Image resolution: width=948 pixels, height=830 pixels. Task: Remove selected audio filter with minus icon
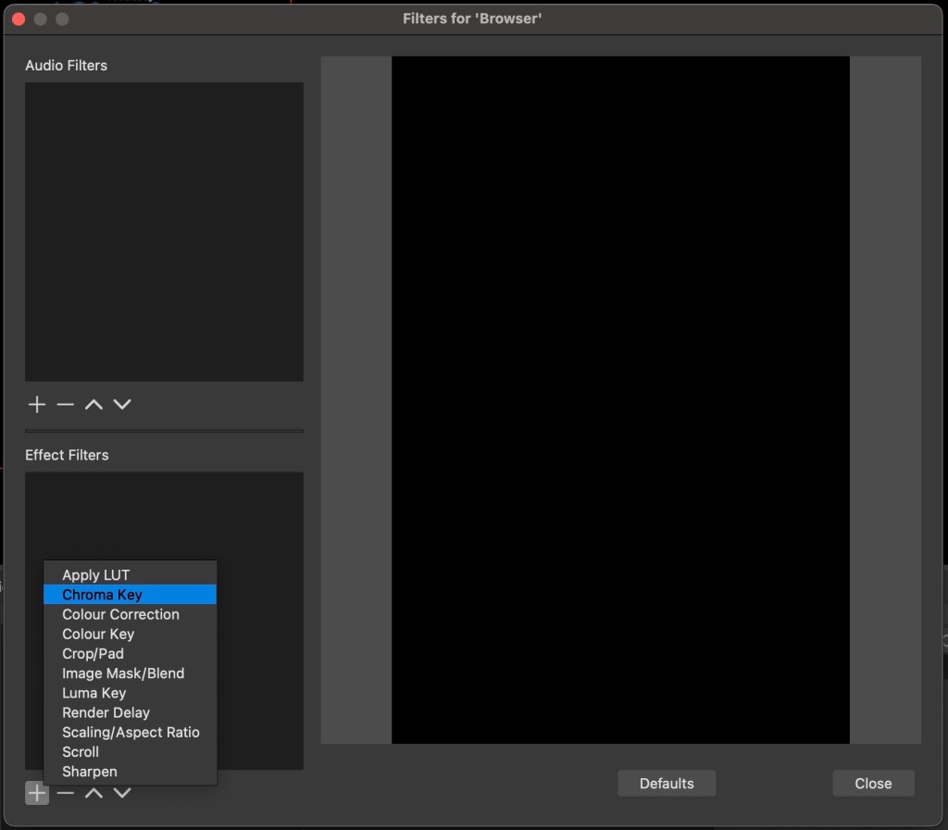click(x=65, y=404)
